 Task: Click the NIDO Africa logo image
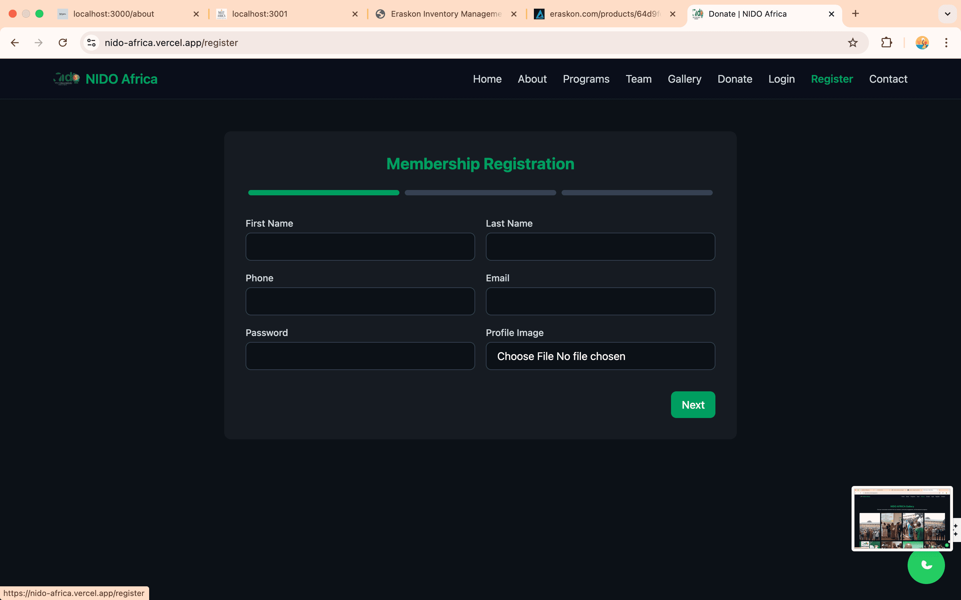67,79
